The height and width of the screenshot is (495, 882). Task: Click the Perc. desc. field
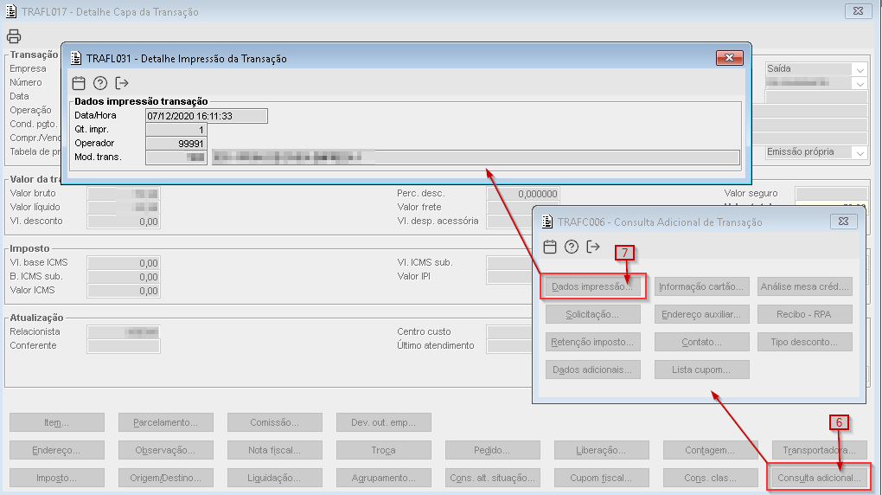[x=522, y=194]
